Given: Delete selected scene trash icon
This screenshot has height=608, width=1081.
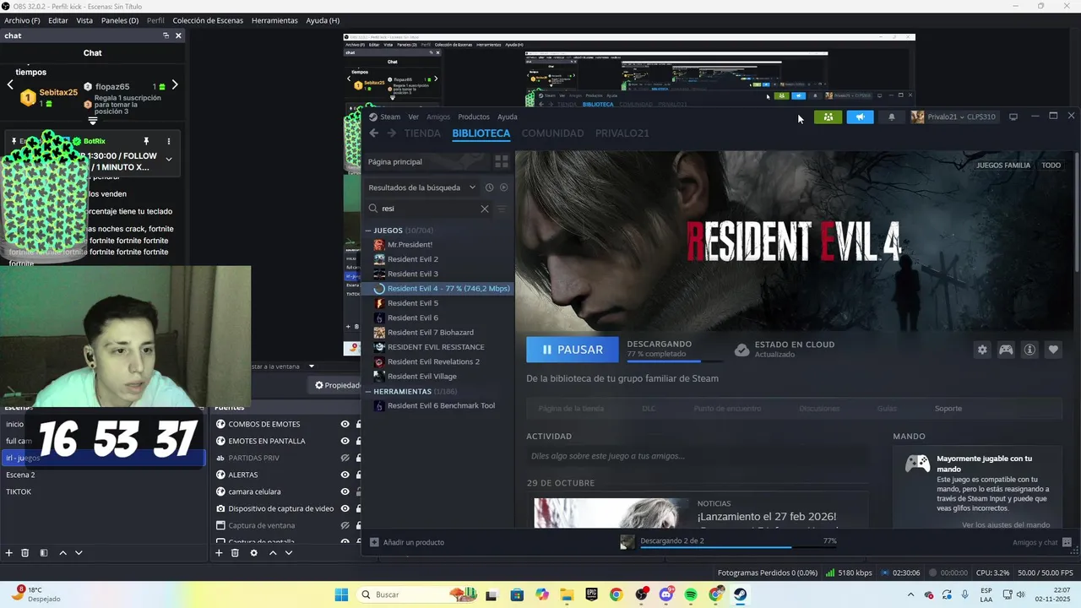Looking at the screenshot, I should click(x=25, y=553).
